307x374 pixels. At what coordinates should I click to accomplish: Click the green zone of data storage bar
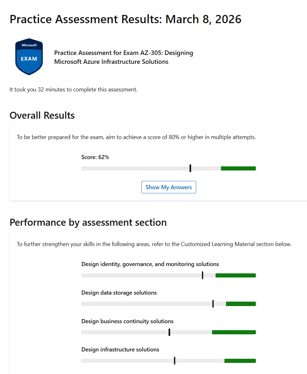click(x=241, y=304)
